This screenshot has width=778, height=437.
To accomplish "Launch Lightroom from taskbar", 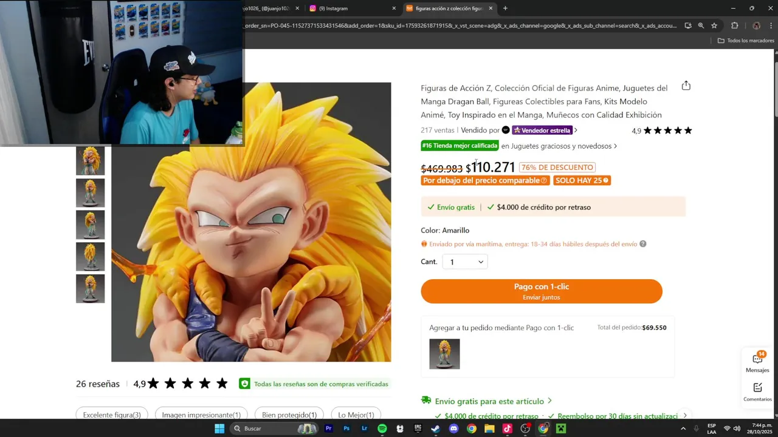I will click(x=364, y=429).
